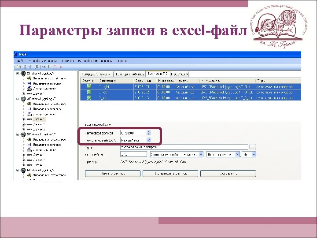The height and width of the screenshot is (238, 317).
Task: Toggle status checkbox in first table row
Action: 89,86
